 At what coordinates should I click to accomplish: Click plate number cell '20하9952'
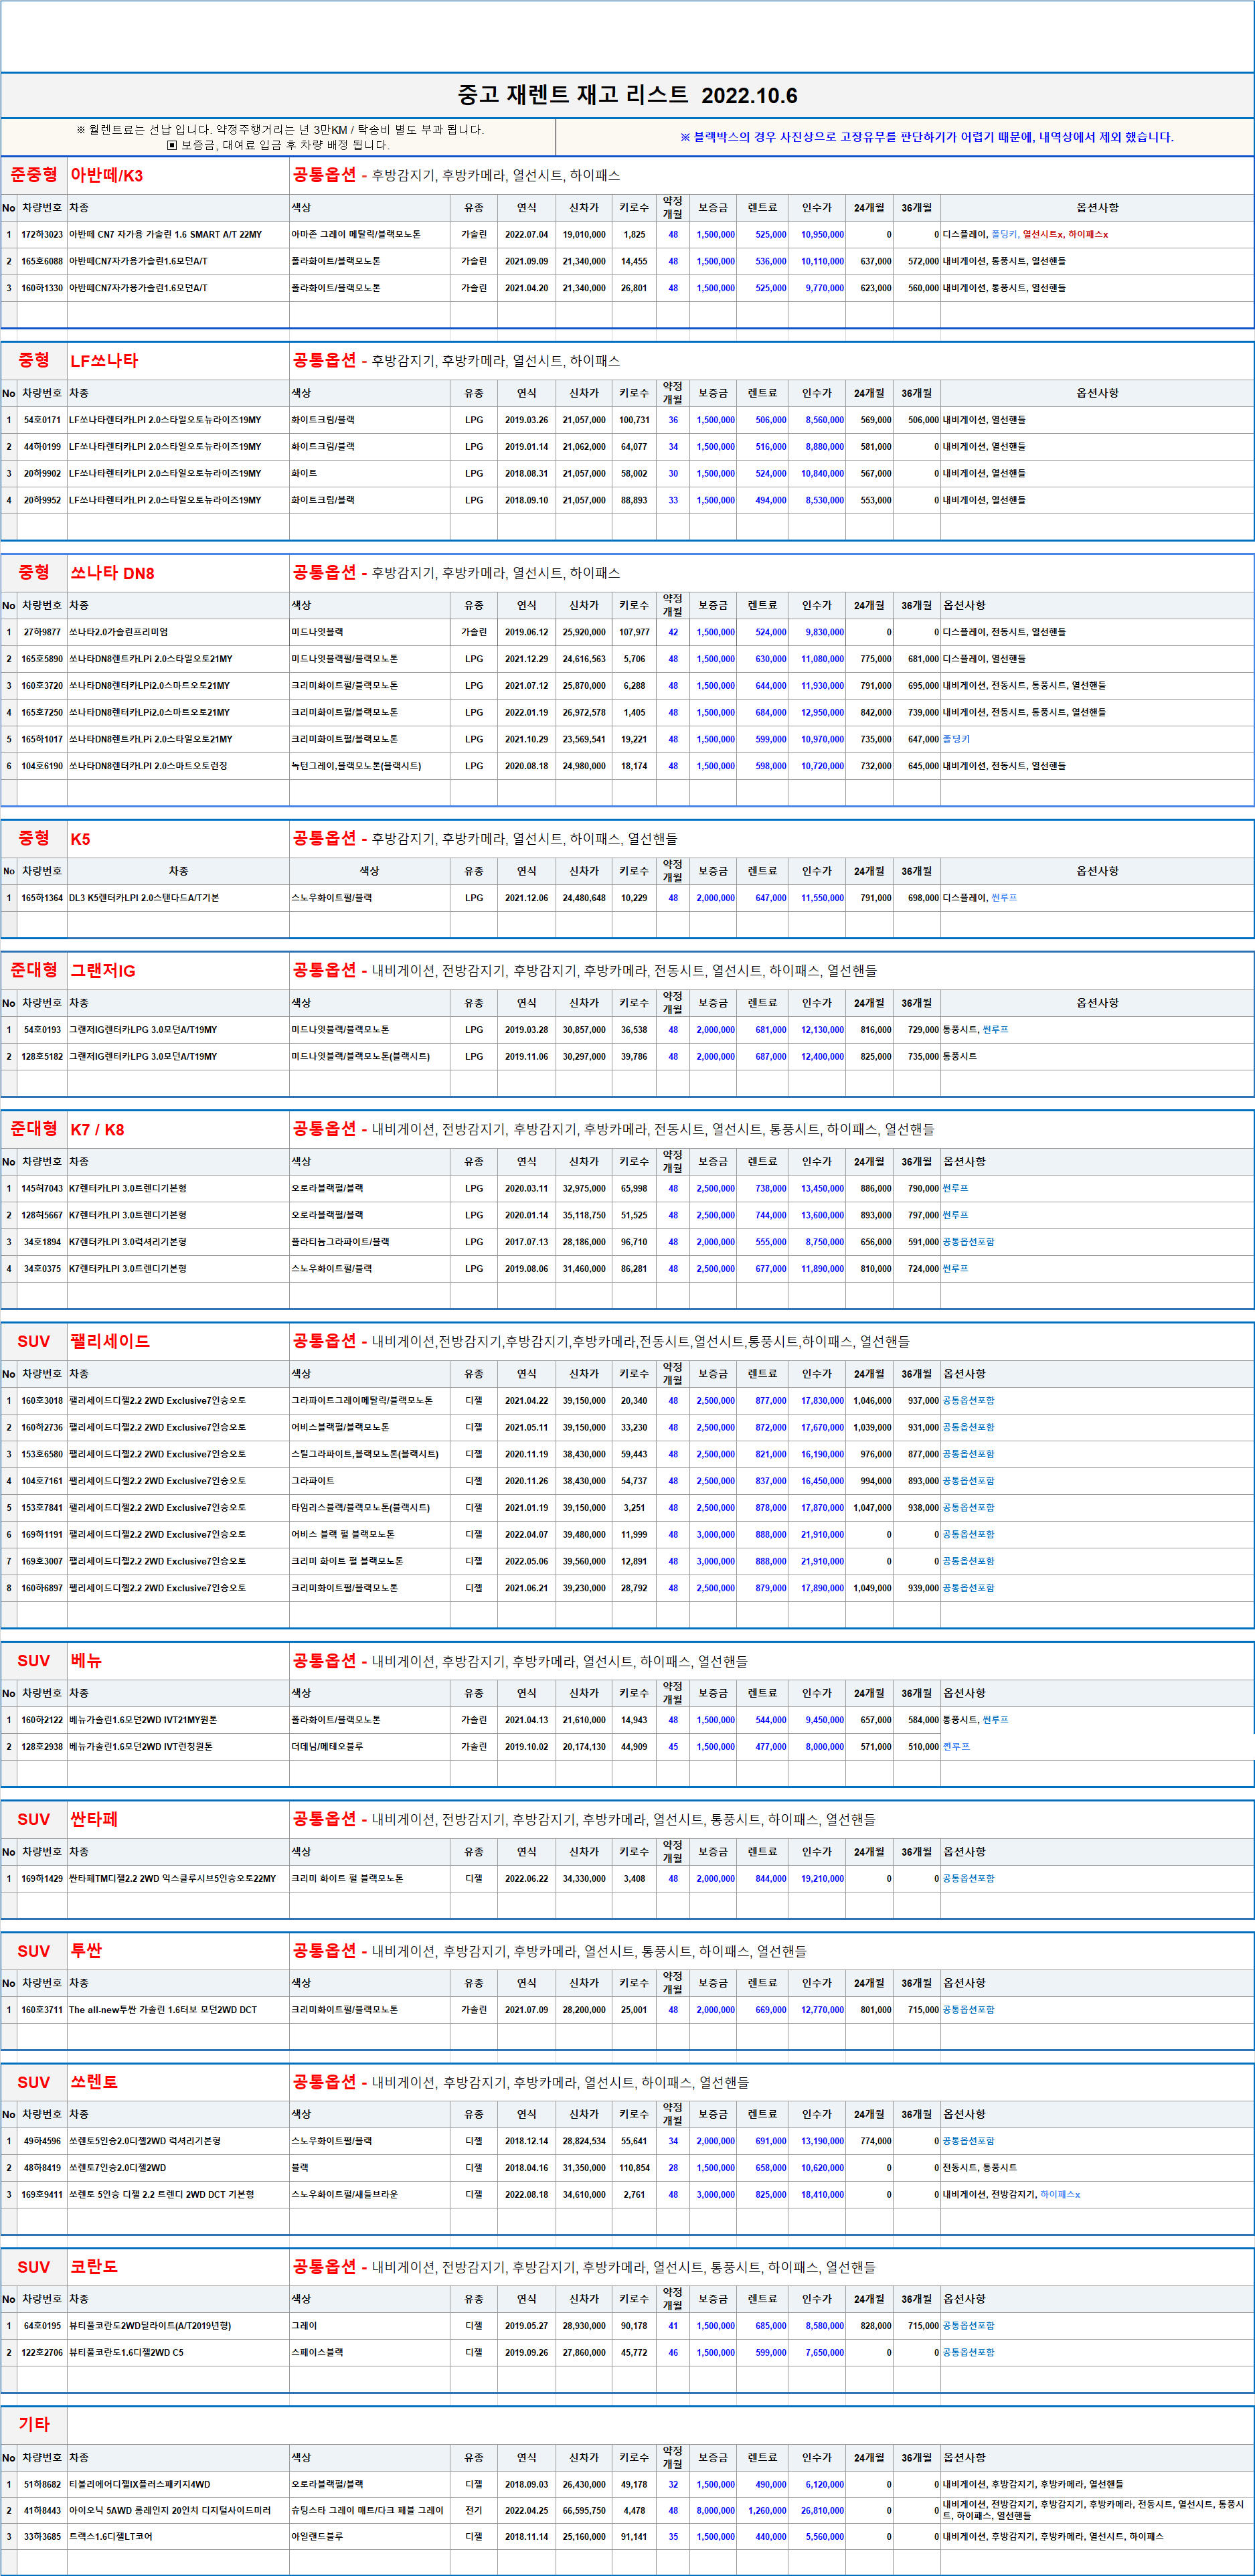tap(42, 500)
